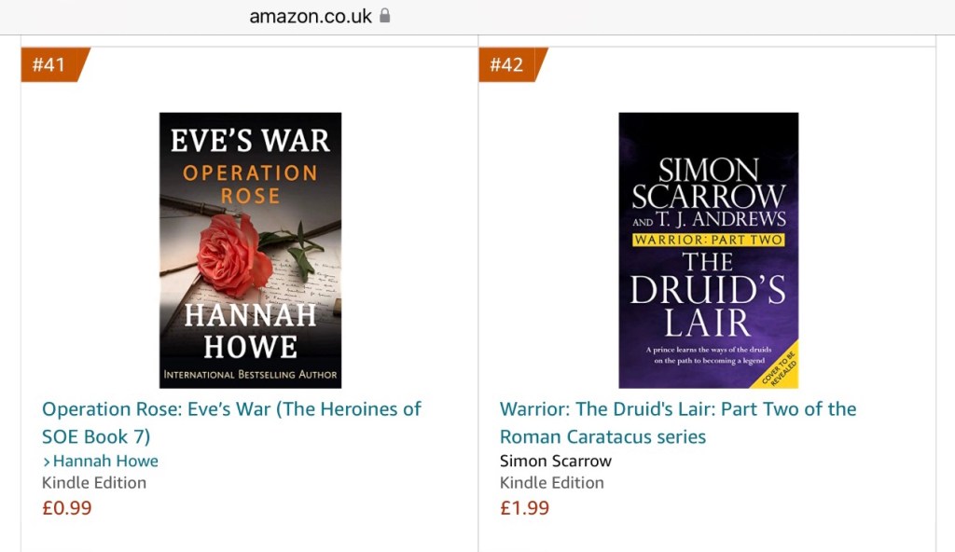Click the yellow 'Warrior: Part Two' label
The image size is (955, 552).
point(708,240)
